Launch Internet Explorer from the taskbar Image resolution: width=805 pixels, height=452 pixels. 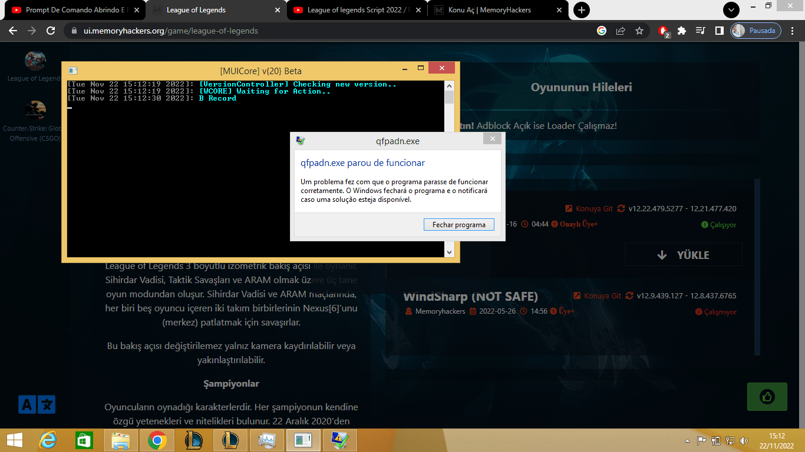48,440
